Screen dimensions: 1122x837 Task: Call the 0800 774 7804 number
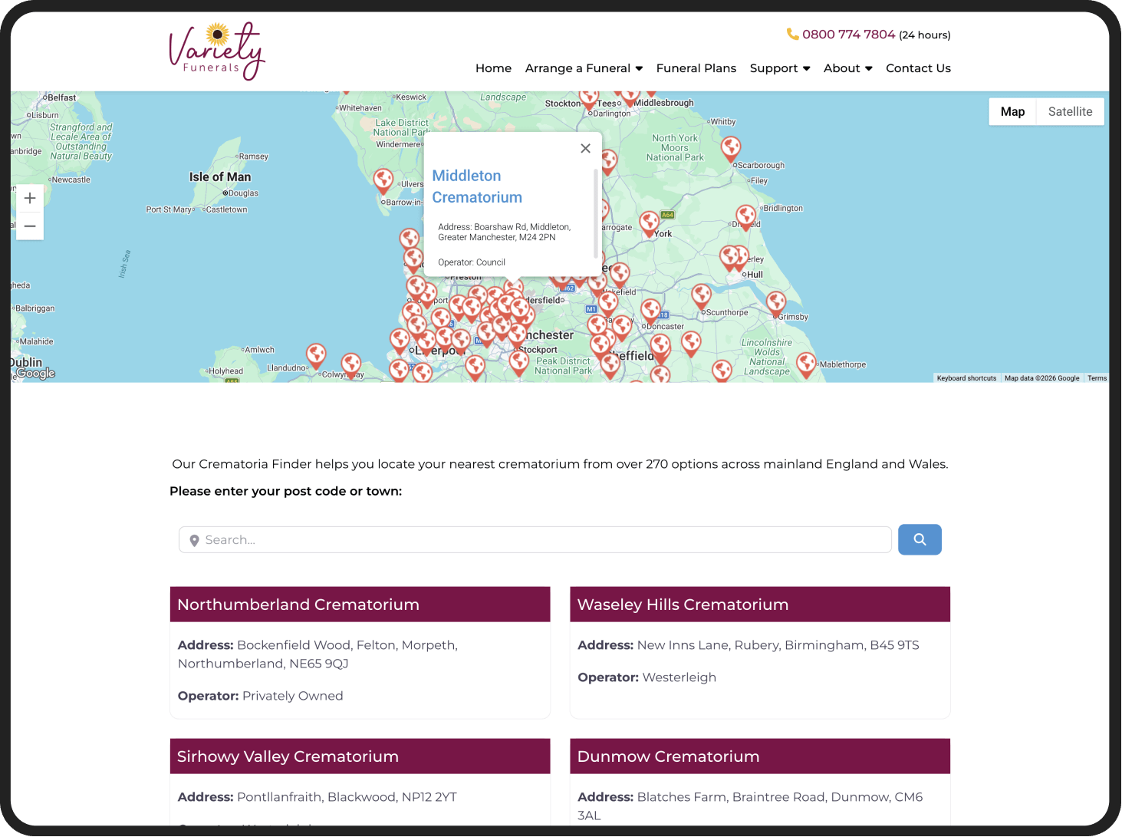(848, 35)
